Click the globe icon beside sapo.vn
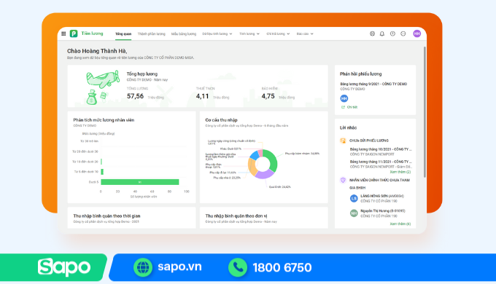Screen dimensions: 496x284 [143, 267]
